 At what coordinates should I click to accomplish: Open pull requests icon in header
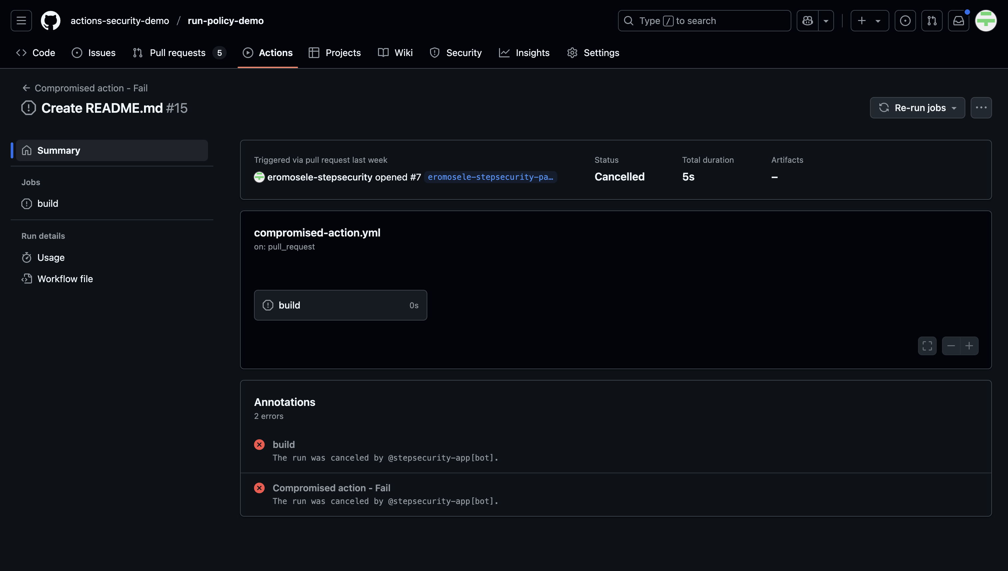(932, 20)
